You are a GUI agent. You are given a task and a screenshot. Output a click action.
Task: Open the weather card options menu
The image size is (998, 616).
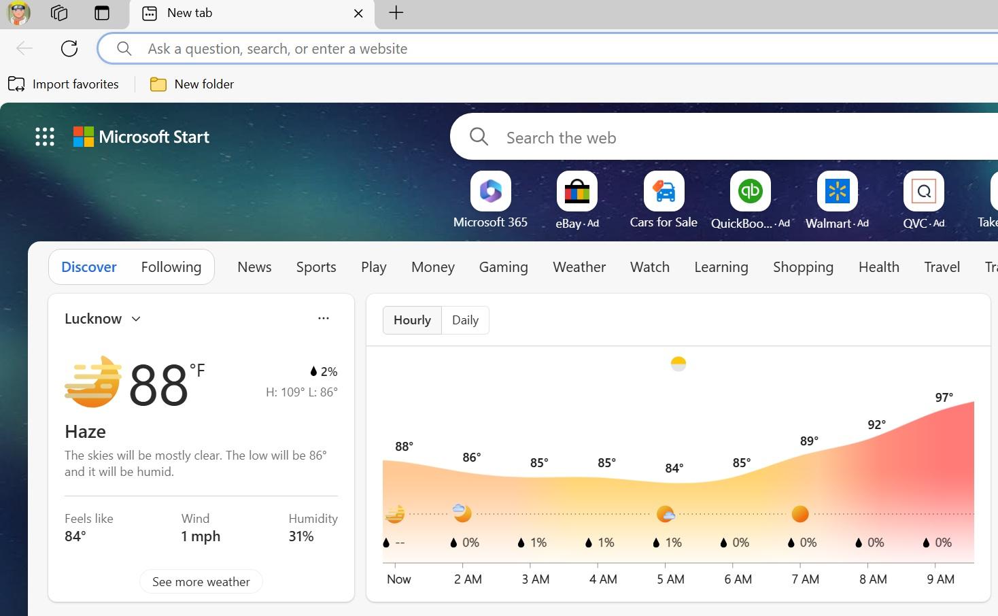tap(323, 318)
